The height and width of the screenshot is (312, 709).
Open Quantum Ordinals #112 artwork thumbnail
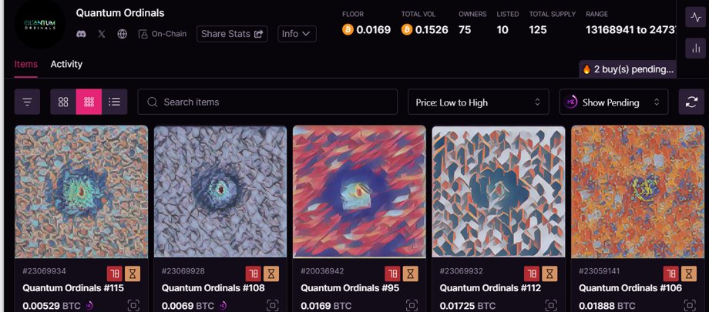pyautogui.click(x=499, y=192)
